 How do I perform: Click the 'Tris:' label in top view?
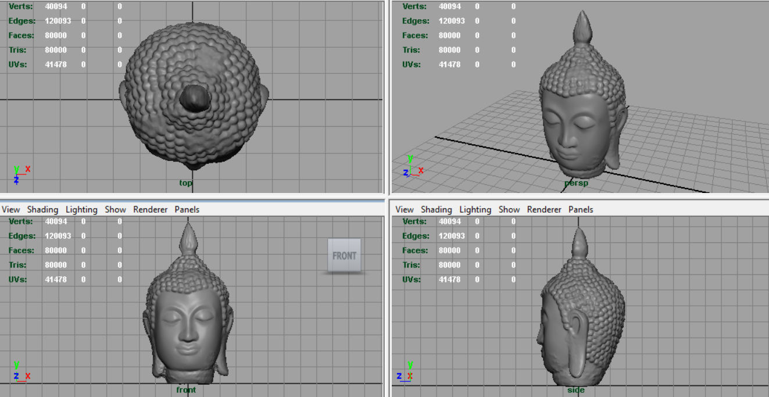pyautogui.click(x=18, y=50)
